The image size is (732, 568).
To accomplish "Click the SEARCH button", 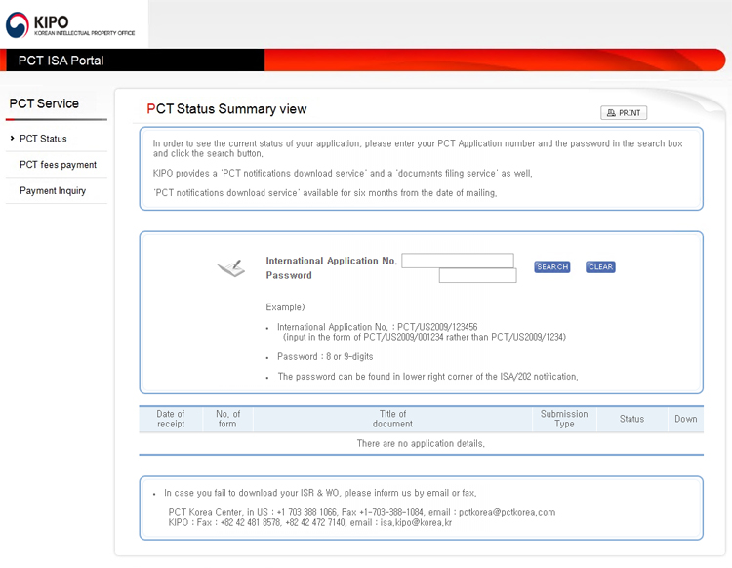I will pos(551,267).
